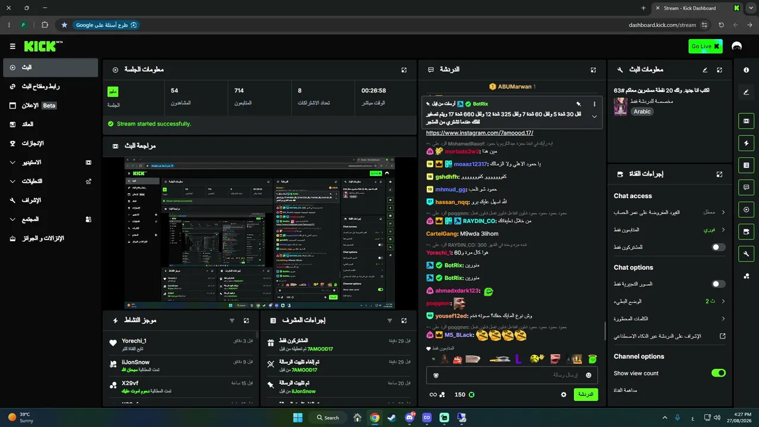Open the hamburger menu beside the KICK logo

coord(12,46)
